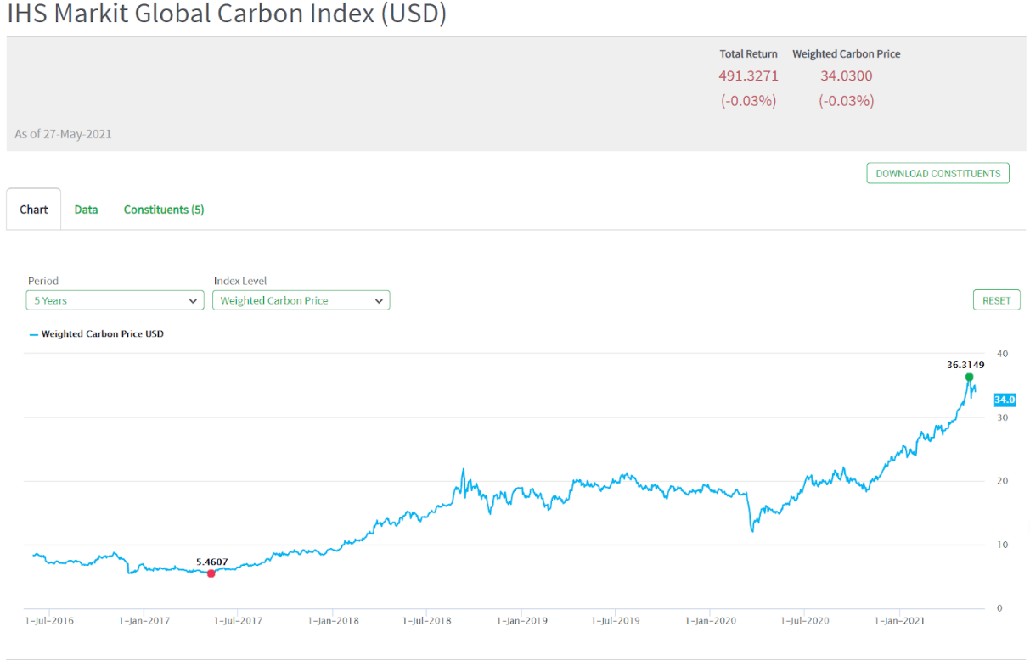Open the Constituents (5) tab
Image resolution: width=1030 pixels, height=660 pixels.
point(164,210)
